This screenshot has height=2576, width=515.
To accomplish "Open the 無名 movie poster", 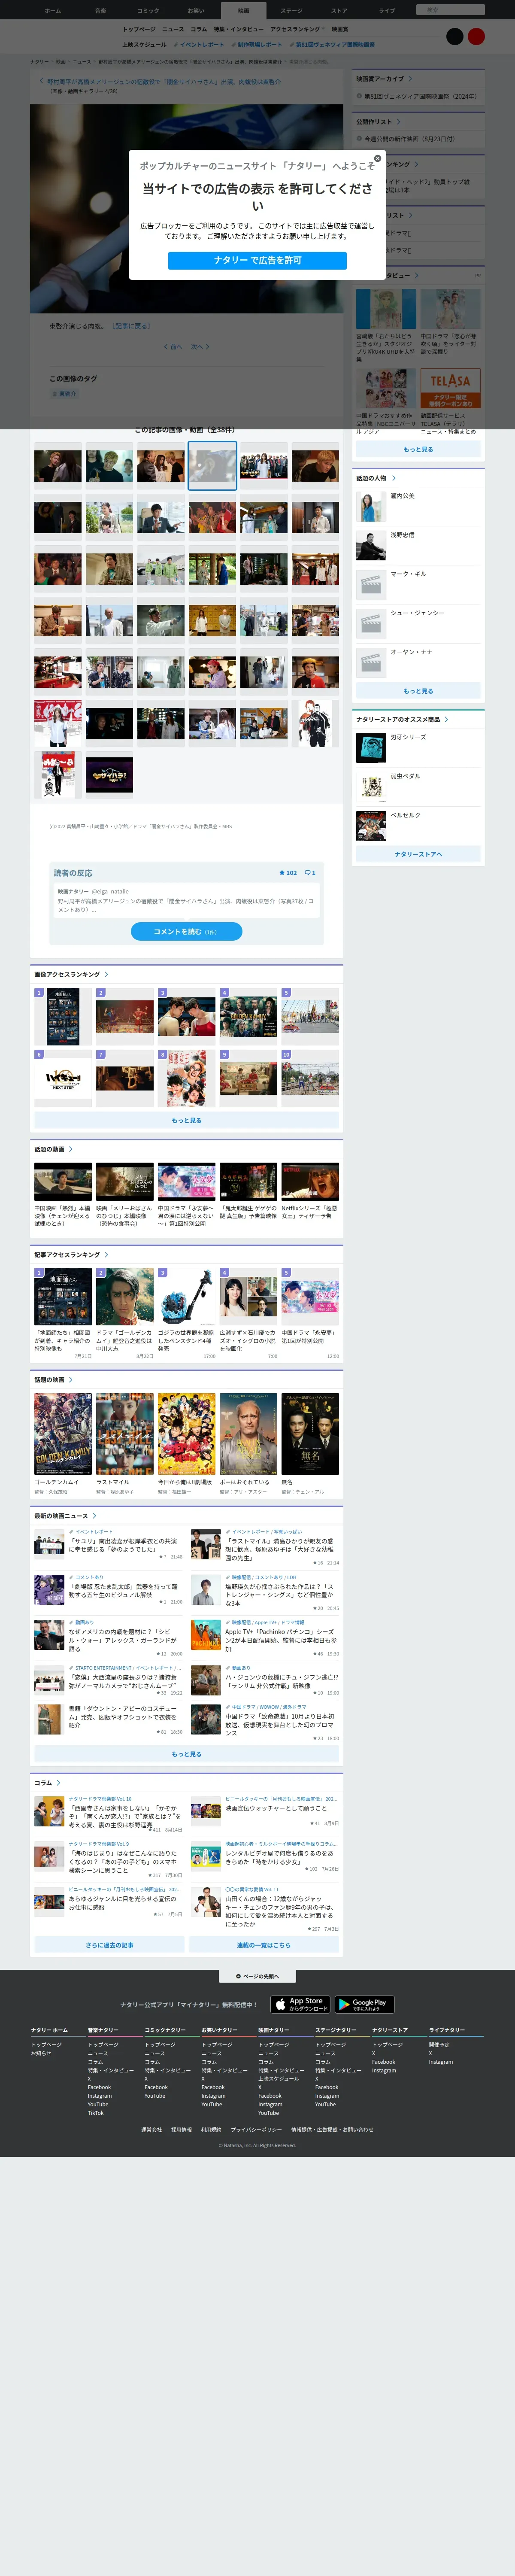I will point(310,1434).
